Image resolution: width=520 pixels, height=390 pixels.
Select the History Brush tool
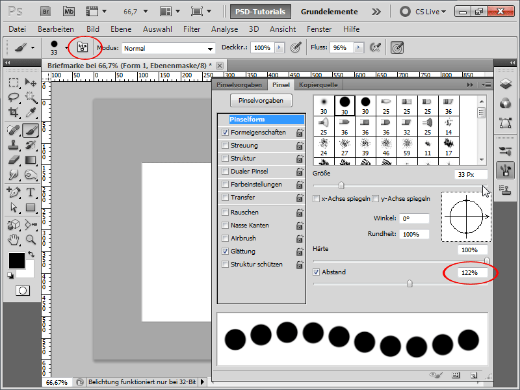click(31, 145)
